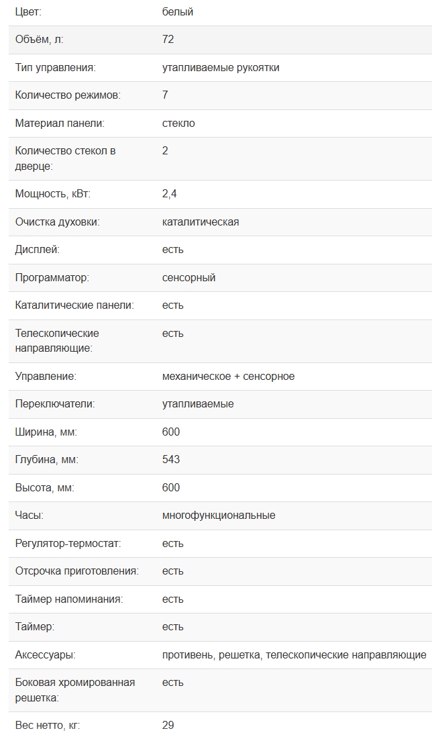
Task: Click the "сенсорный" programmer value
Action: point(188,278)
